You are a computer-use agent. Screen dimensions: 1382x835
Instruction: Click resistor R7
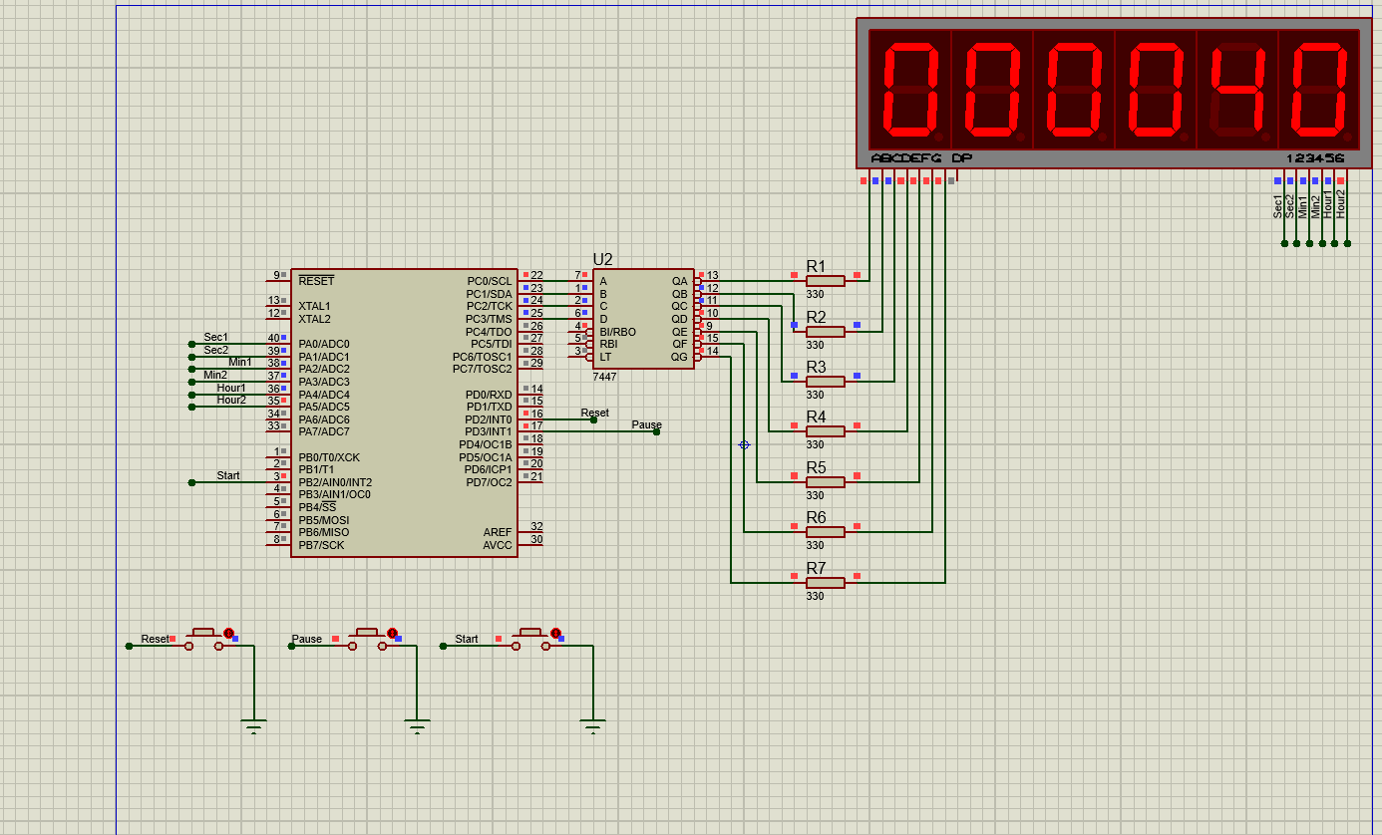[x=826, y=581]
